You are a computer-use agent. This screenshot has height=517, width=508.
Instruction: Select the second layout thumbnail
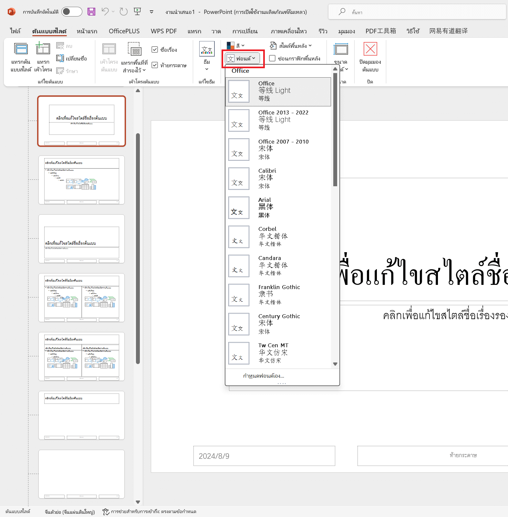[81, 180]
